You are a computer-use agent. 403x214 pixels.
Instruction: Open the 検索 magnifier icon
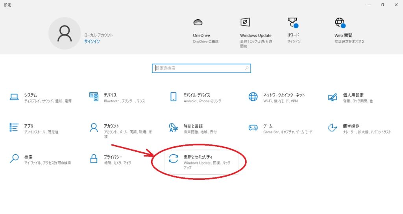[14, 159]
